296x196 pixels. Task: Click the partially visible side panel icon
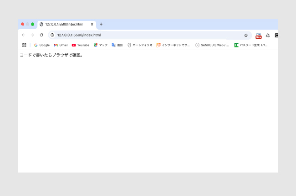[x=276, y=36]
